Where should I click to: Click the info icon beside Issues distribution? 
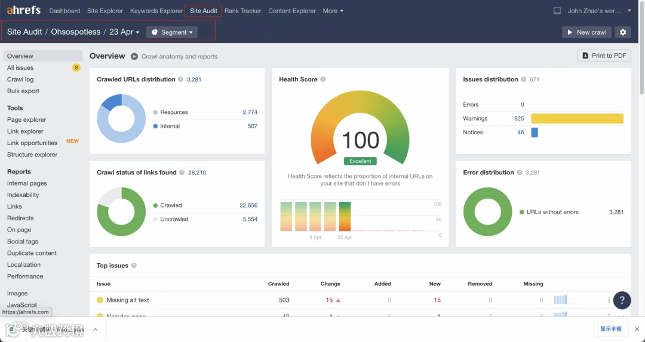click(523, 79)
